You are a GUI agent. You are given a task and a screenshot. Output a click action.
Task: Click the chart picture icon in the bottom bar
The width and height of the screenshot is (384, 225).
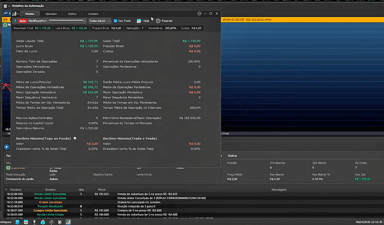coord(26,222)
